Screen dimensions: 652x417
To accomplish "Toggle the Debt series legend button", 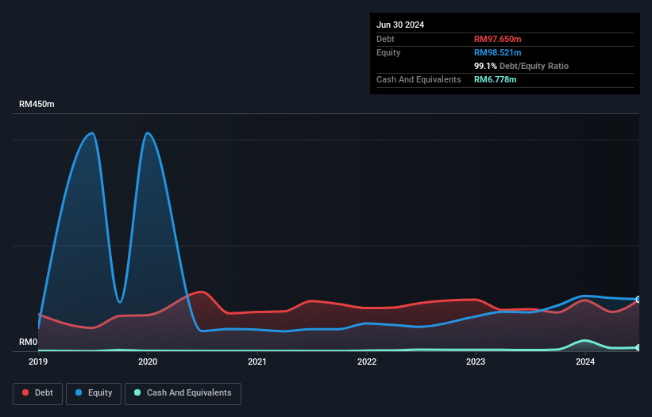I will [38, 393].
